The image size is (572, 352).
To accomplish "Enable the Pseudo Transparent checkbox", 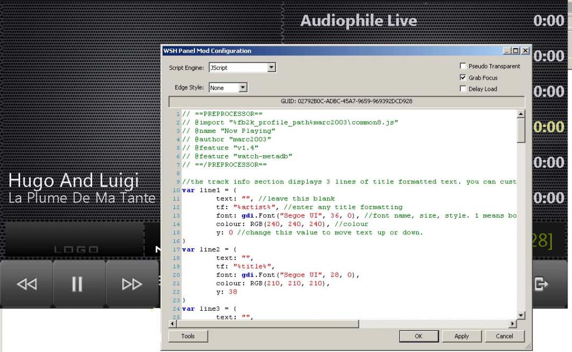I will point(463,66).
